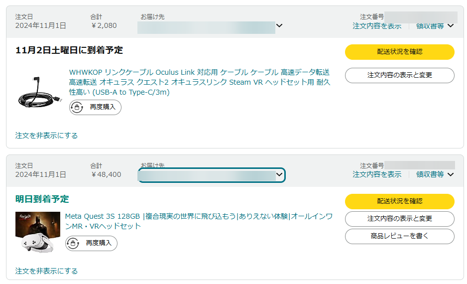Open the 領収書等 dropdown for the ¥48,400 order
Screen dimensions: 467x284
(435, 174)
